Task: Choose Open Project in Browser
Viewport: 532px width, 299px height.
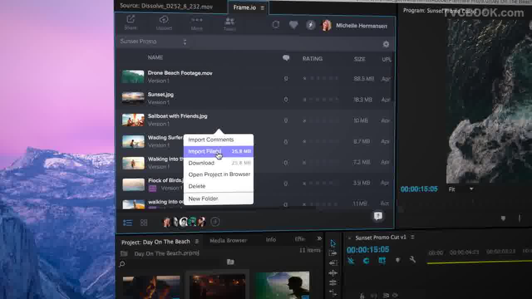Action: 218,174
